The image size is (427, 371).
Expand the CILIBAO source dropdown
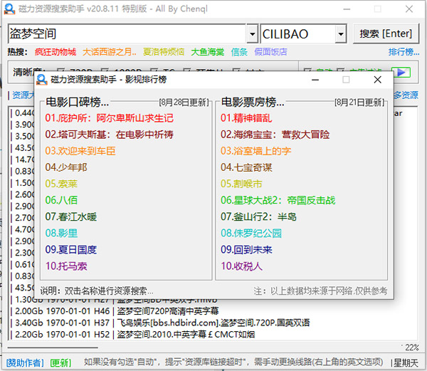point(340,33)
